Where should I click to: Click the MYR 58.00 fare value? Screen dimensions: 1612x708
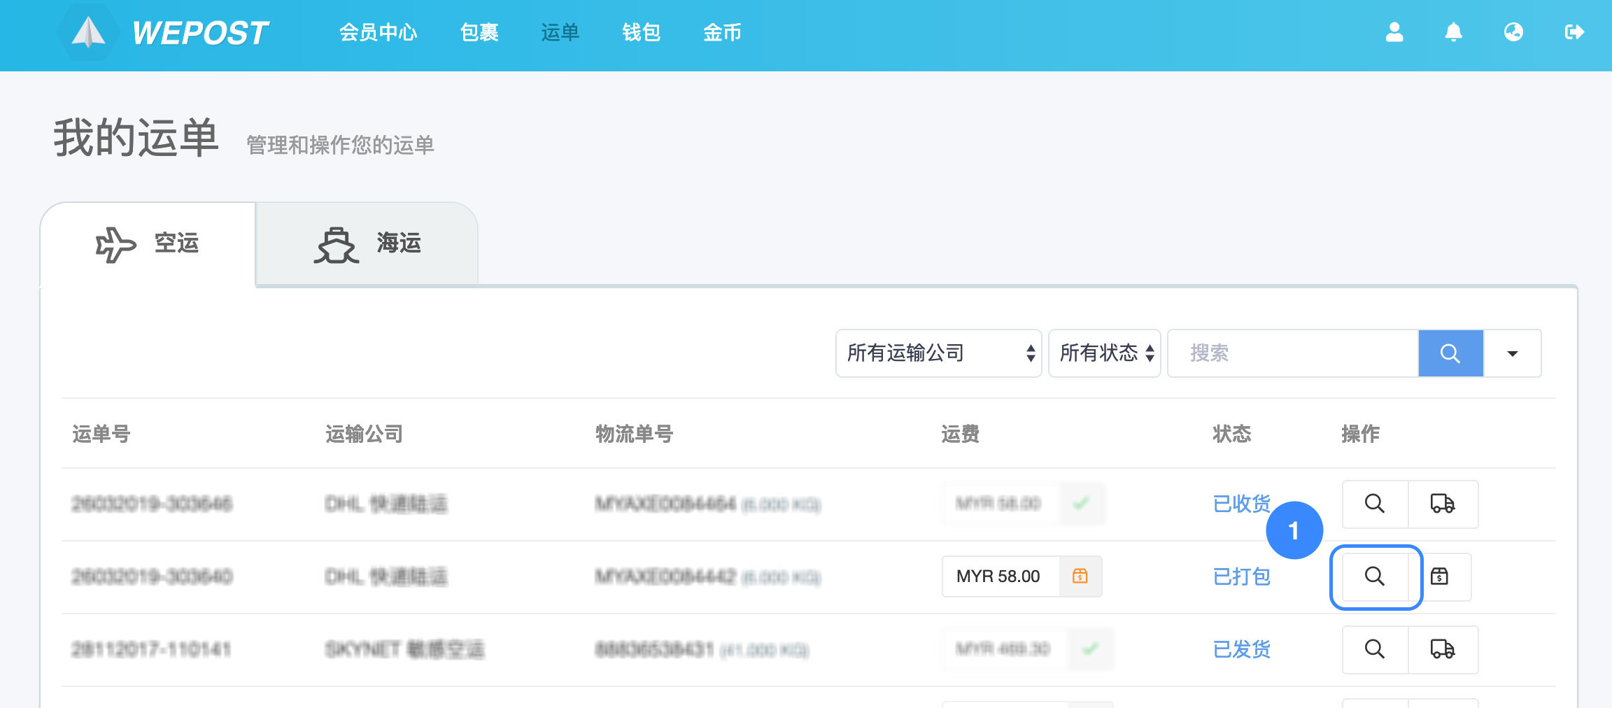(998, 576)
